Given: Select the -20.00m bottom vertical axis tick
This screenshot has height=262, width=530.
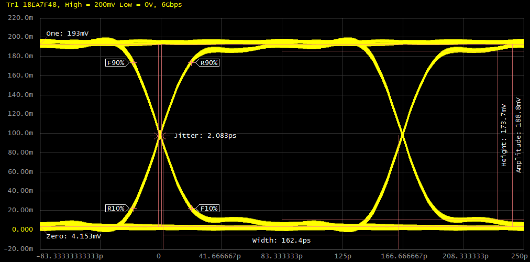Looking at the screenshot, I should pyautogui.click(x=21, y=248).
